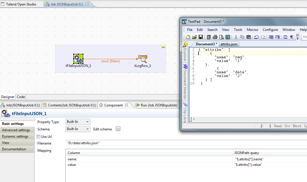Click the Cut icon in TextPad toolbar
Screen dimensions: 307x182
[x=236, y=37]
